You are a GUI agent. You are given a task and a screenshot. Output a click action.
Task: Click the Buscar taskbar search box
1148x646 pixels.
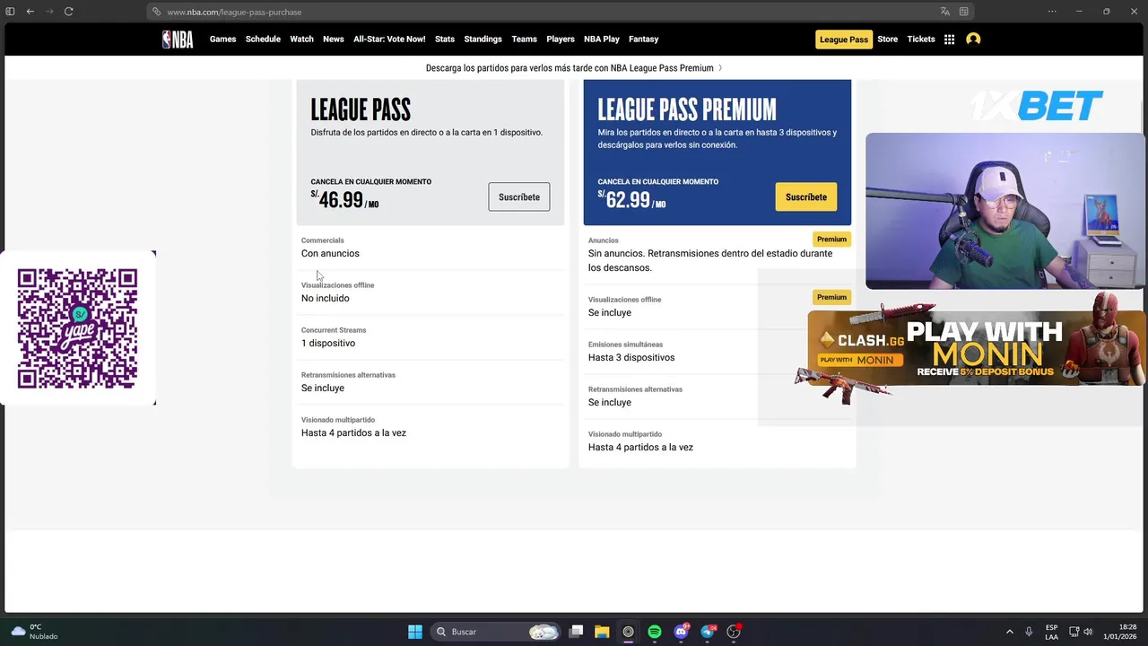coord(495,632)
